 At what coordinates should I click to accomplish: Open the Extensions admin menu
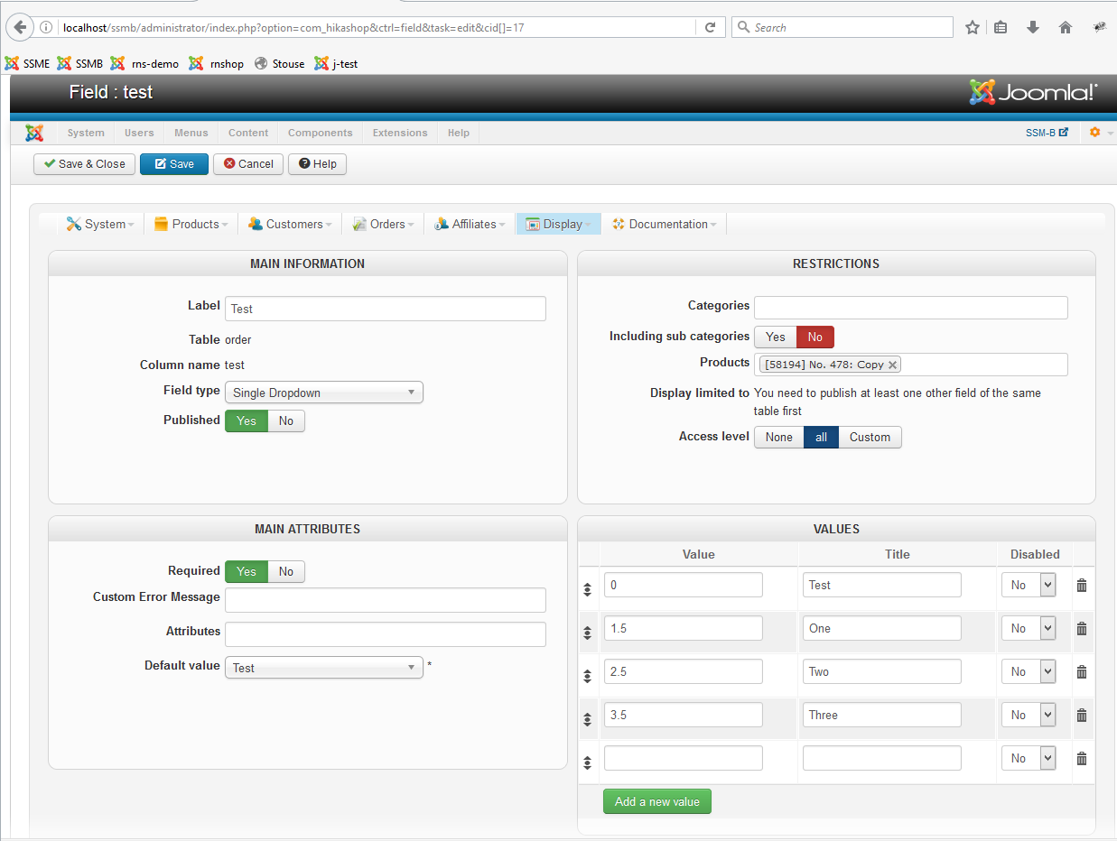pos(400,133)
